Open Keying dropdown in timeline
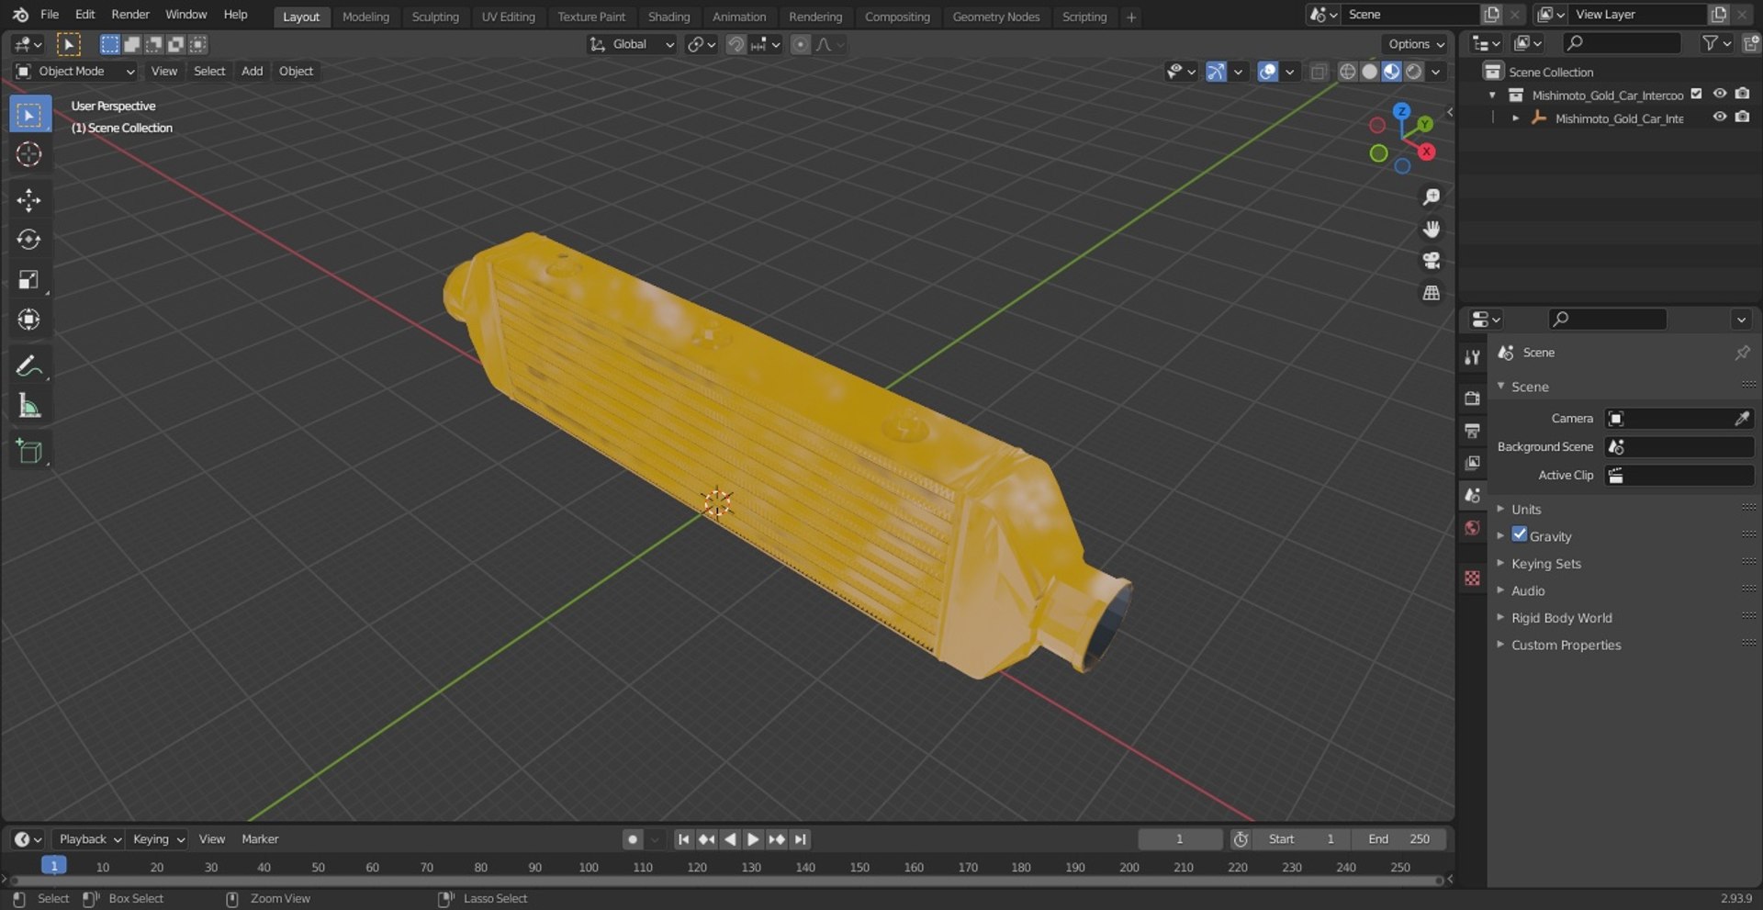 (x=158, y=839)
